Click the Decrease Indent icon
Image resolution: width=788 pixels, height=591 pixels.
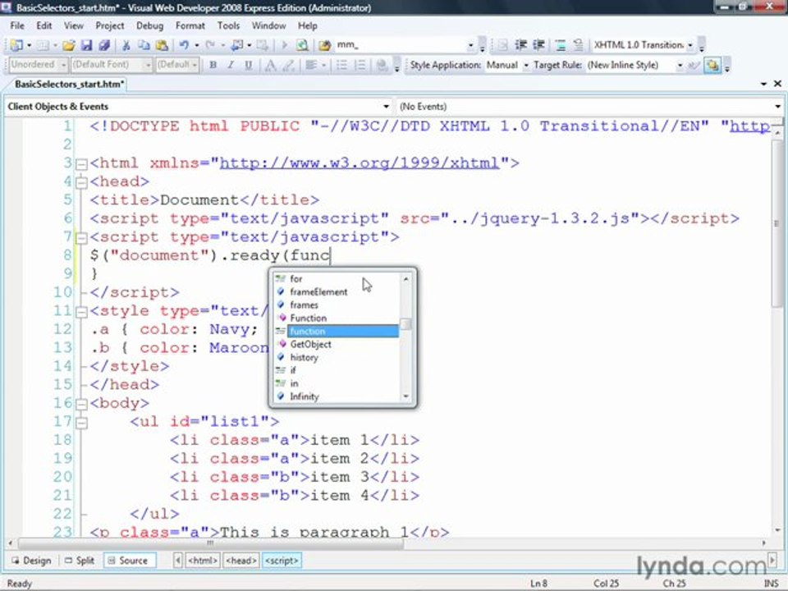pos(520,45)
